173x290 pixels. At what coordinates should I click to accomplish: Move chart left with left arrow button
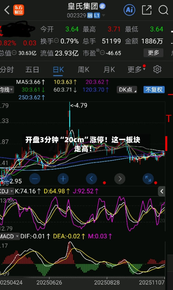[91, 179]
